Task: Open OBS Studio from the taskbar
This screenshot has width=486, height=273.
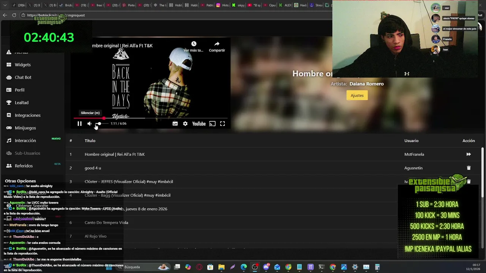Action: coord(255,267)
